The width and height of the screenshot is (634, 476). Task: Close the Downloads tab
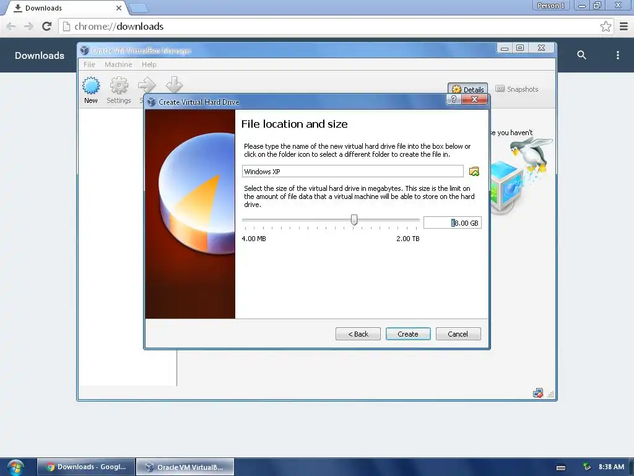pos(118,7)
